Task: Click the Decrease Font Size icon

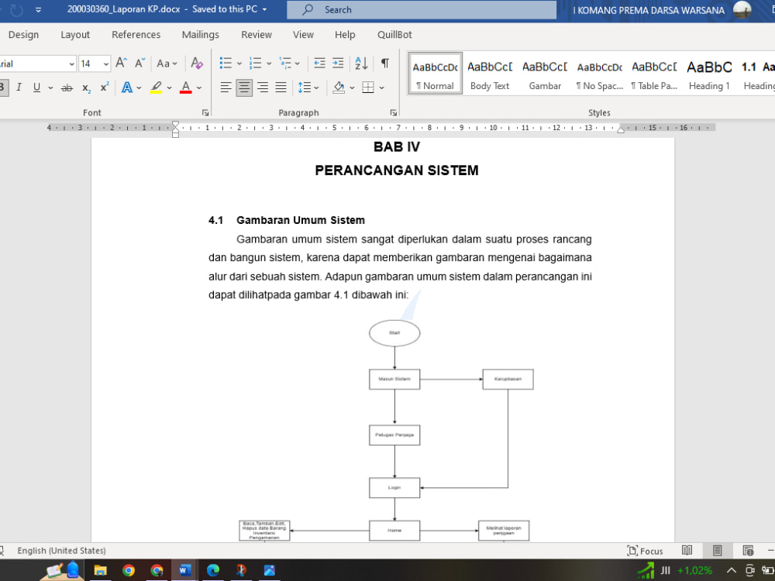Action: click(139, 64)
